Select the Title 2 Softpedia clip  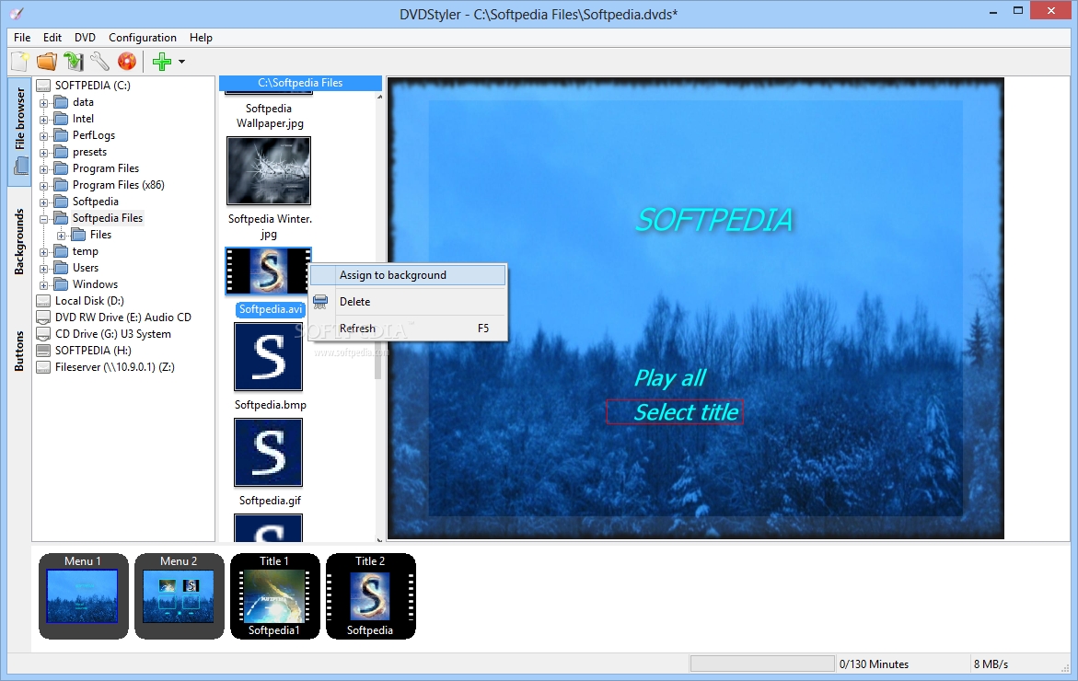[370, 595]
